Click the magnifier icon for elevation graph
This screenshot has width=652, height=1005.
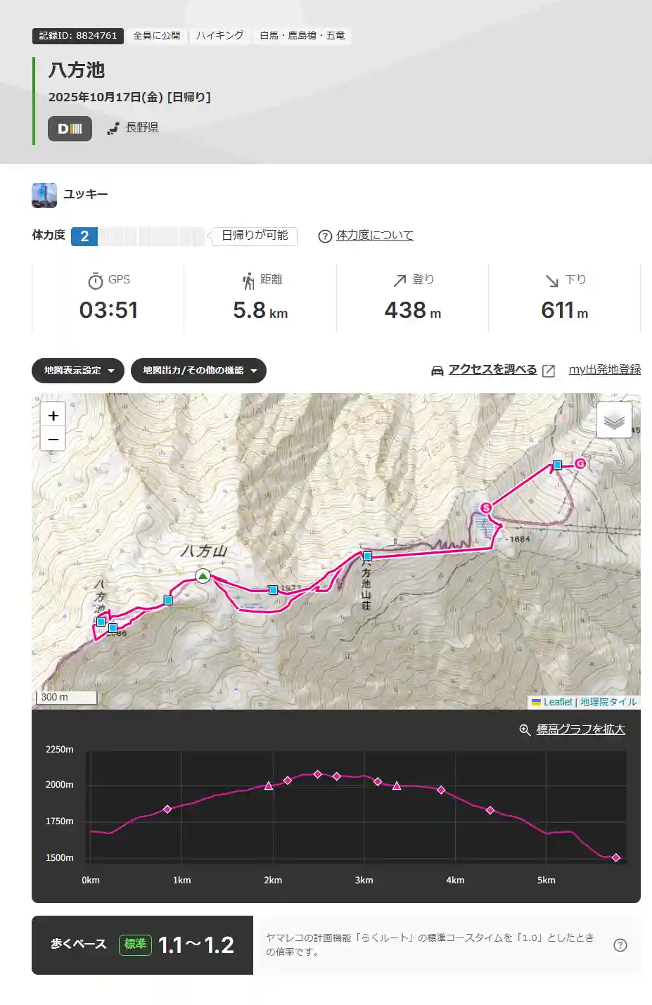pyautogui.click(x=525, y=730)
